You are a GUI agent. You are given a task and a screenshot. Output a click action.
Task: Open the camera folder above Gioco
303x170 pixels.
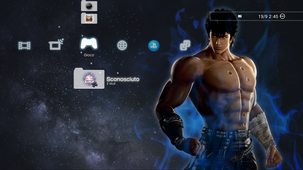tap(89, 6)
